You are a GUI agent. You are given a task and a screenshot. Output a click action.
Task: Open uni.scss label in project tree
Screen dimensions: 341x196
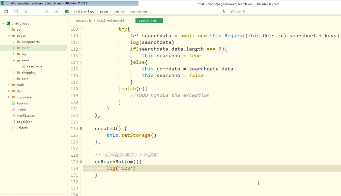point(22,128)
